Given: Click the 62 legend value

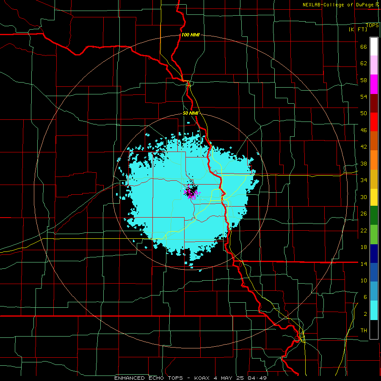Looking at the screenshot, I should click(x=364, y=63).
